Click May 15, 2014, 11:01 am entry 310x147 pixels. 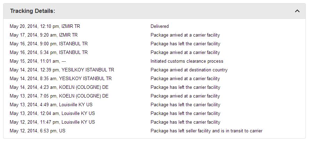pos(38,61)
